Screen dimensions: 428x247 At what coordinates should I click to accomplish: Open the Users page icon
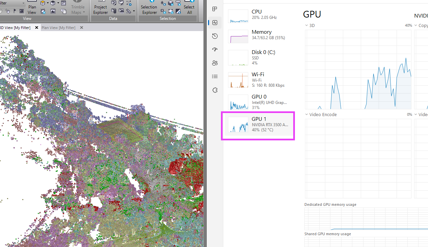coord(215,63)
